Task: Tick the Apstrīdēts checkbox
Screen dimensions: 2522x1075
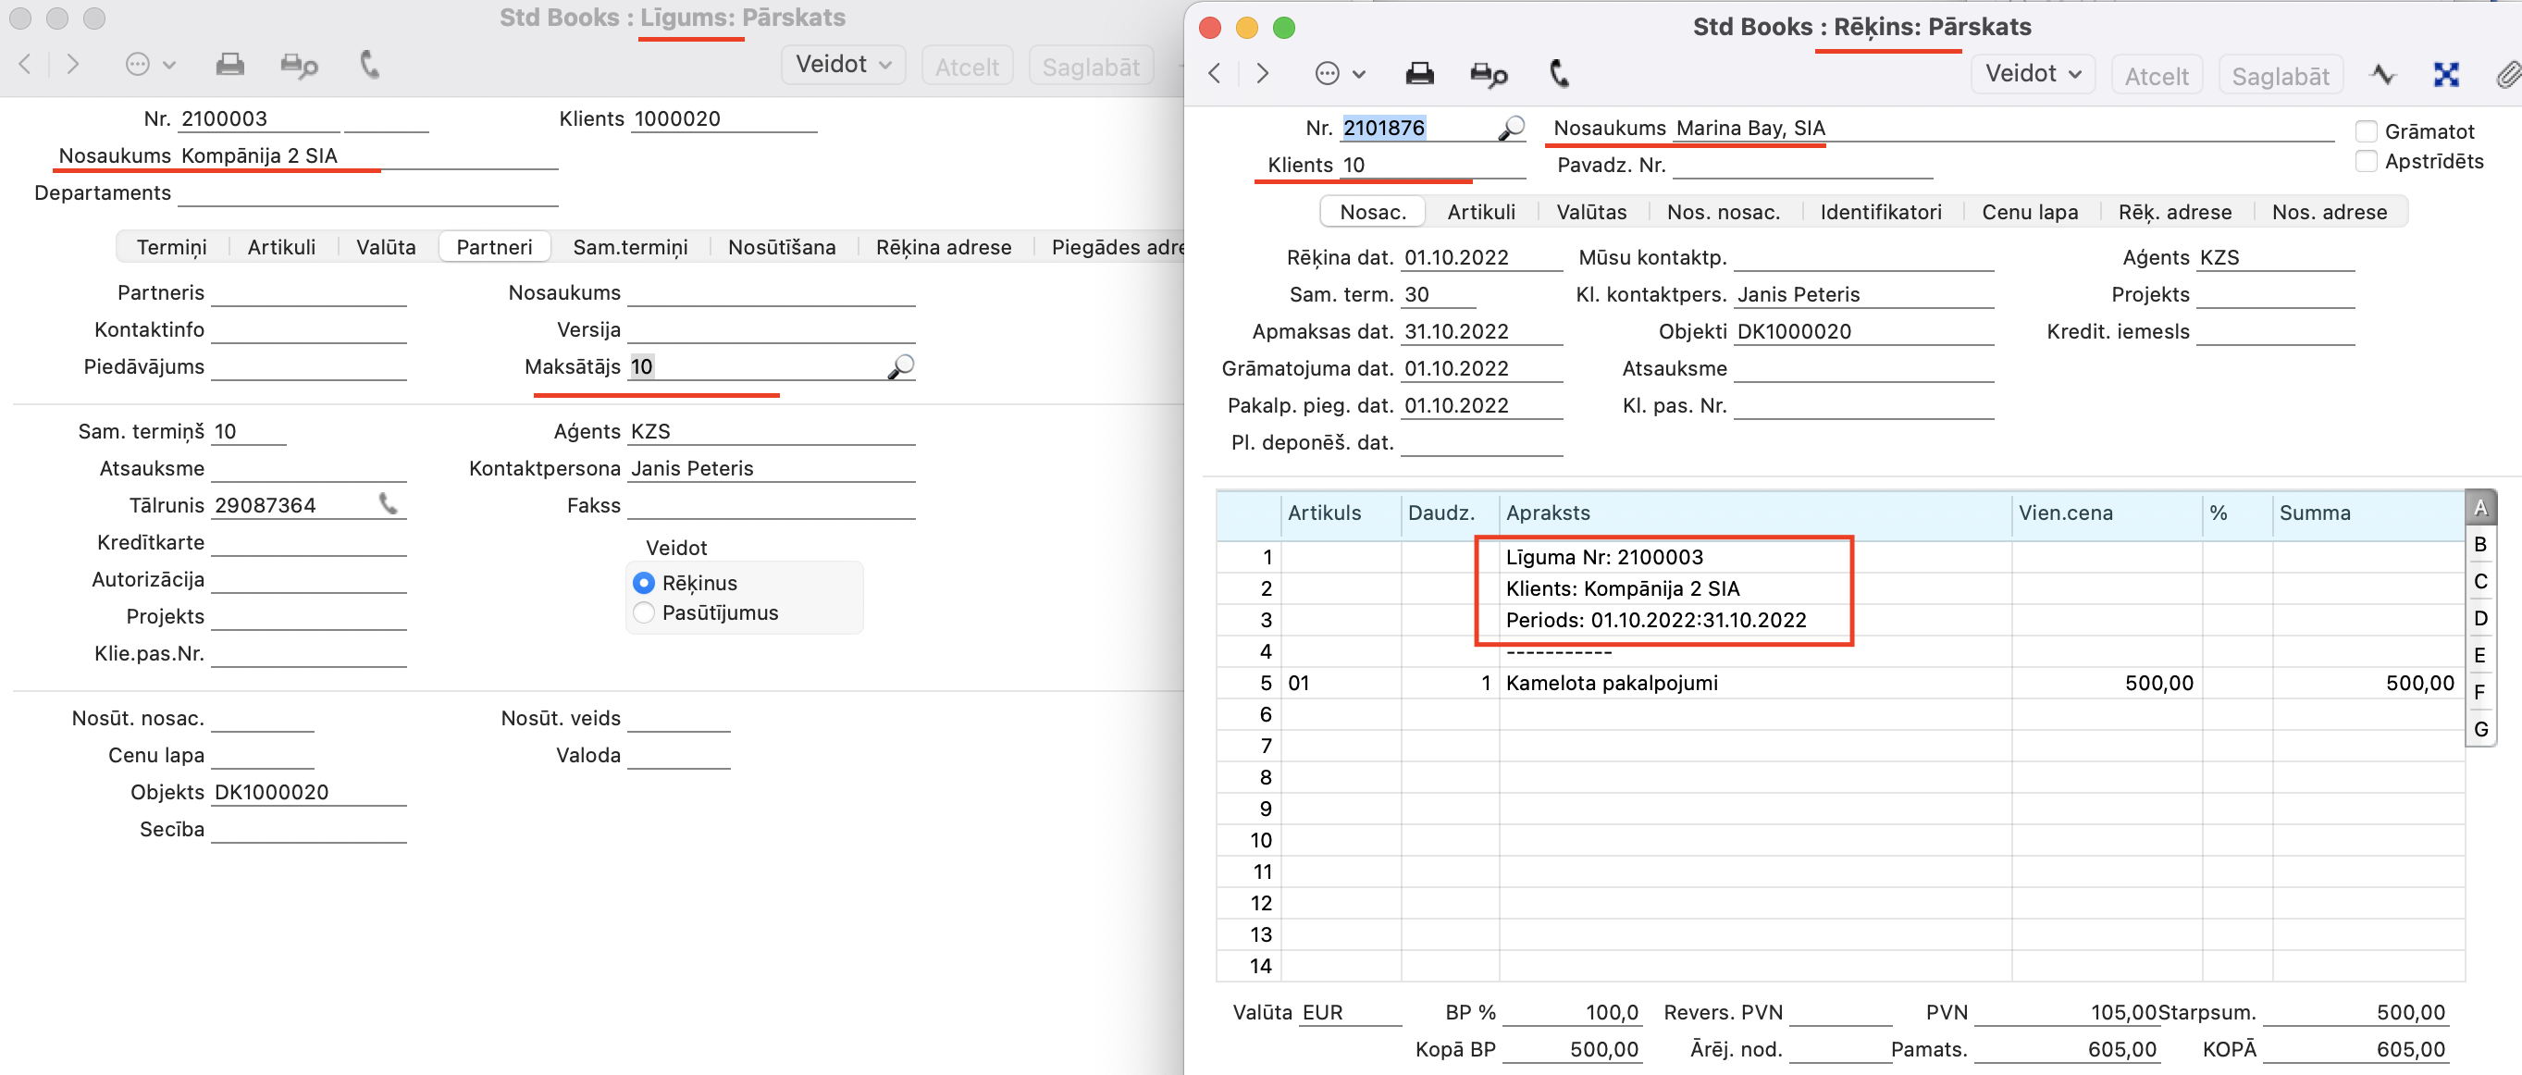Action: [2367, 162]
